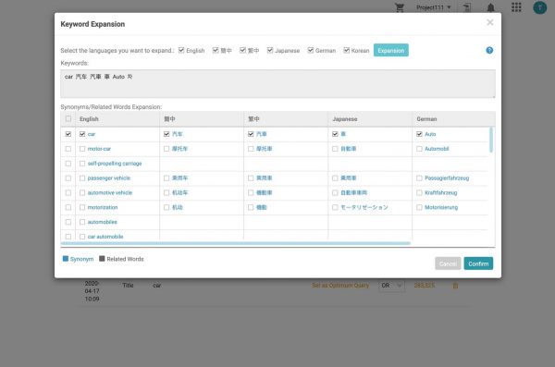Open the user avatar menu
555x367 pixels.
[x=540, y=7]
